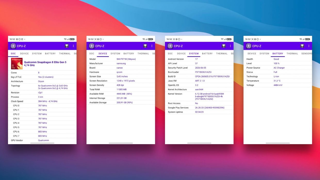Click the Architecture value 'Oryon'

click(41, 81)
